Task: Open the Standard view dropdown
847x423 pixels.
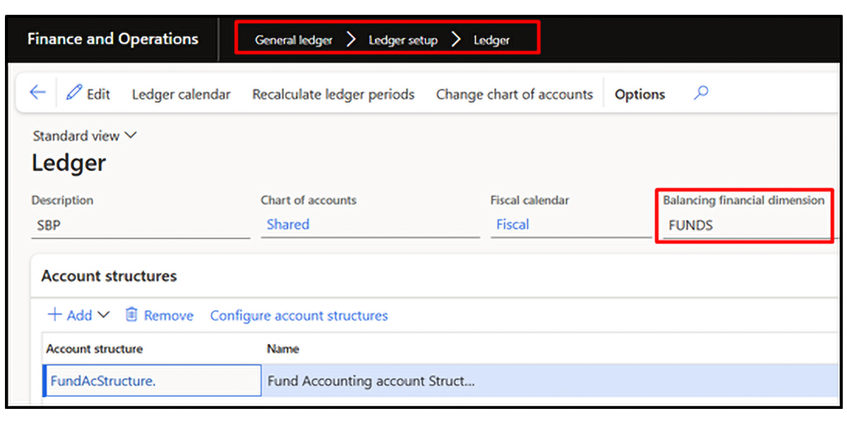Action: pos(85,135)
